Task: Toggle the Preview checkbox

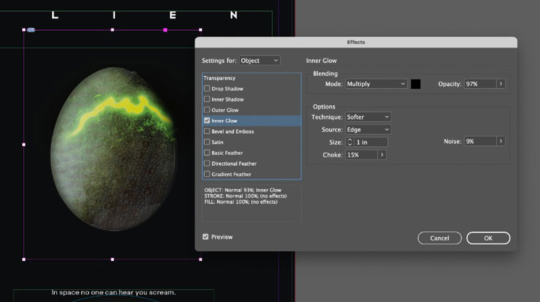Action: [x=206, y=237]
